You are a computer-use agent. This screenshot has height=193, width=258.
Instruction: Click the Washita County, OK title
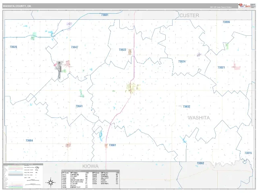coord(17,6)
